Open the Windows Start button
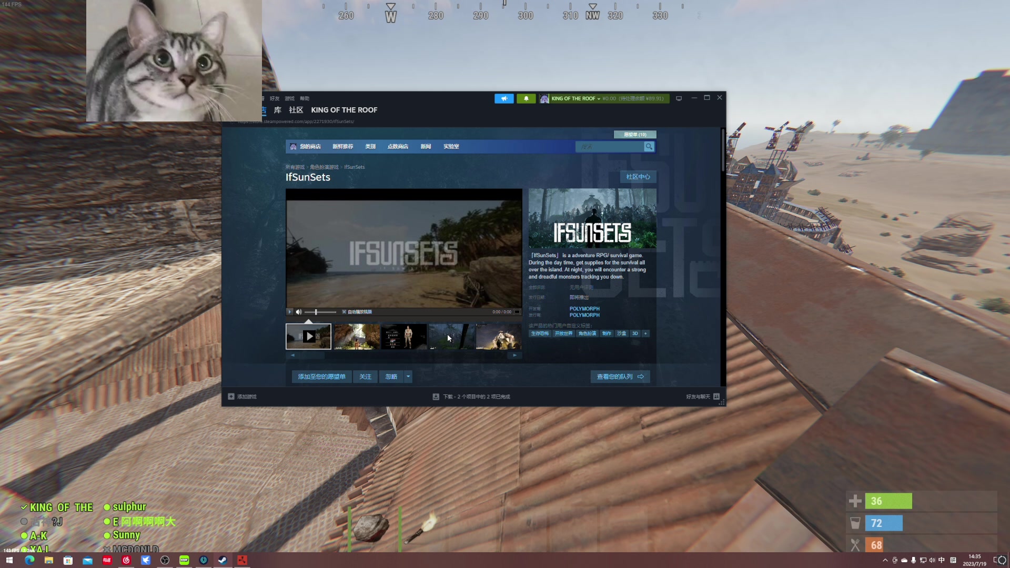This screenshot has height=568, width=1010. click(x=9, y=560)
